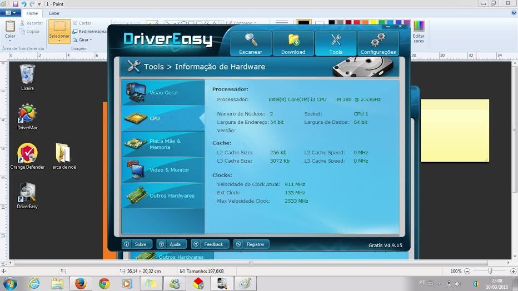Click the Undo arrow in Paint's title bar
518x291 pixels.
[x=24, y=4]
